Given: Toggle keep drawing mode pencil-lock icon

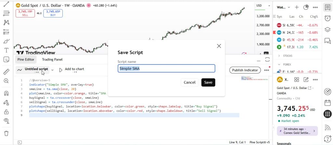Looking at the screenshot, I should pos(6,103).
